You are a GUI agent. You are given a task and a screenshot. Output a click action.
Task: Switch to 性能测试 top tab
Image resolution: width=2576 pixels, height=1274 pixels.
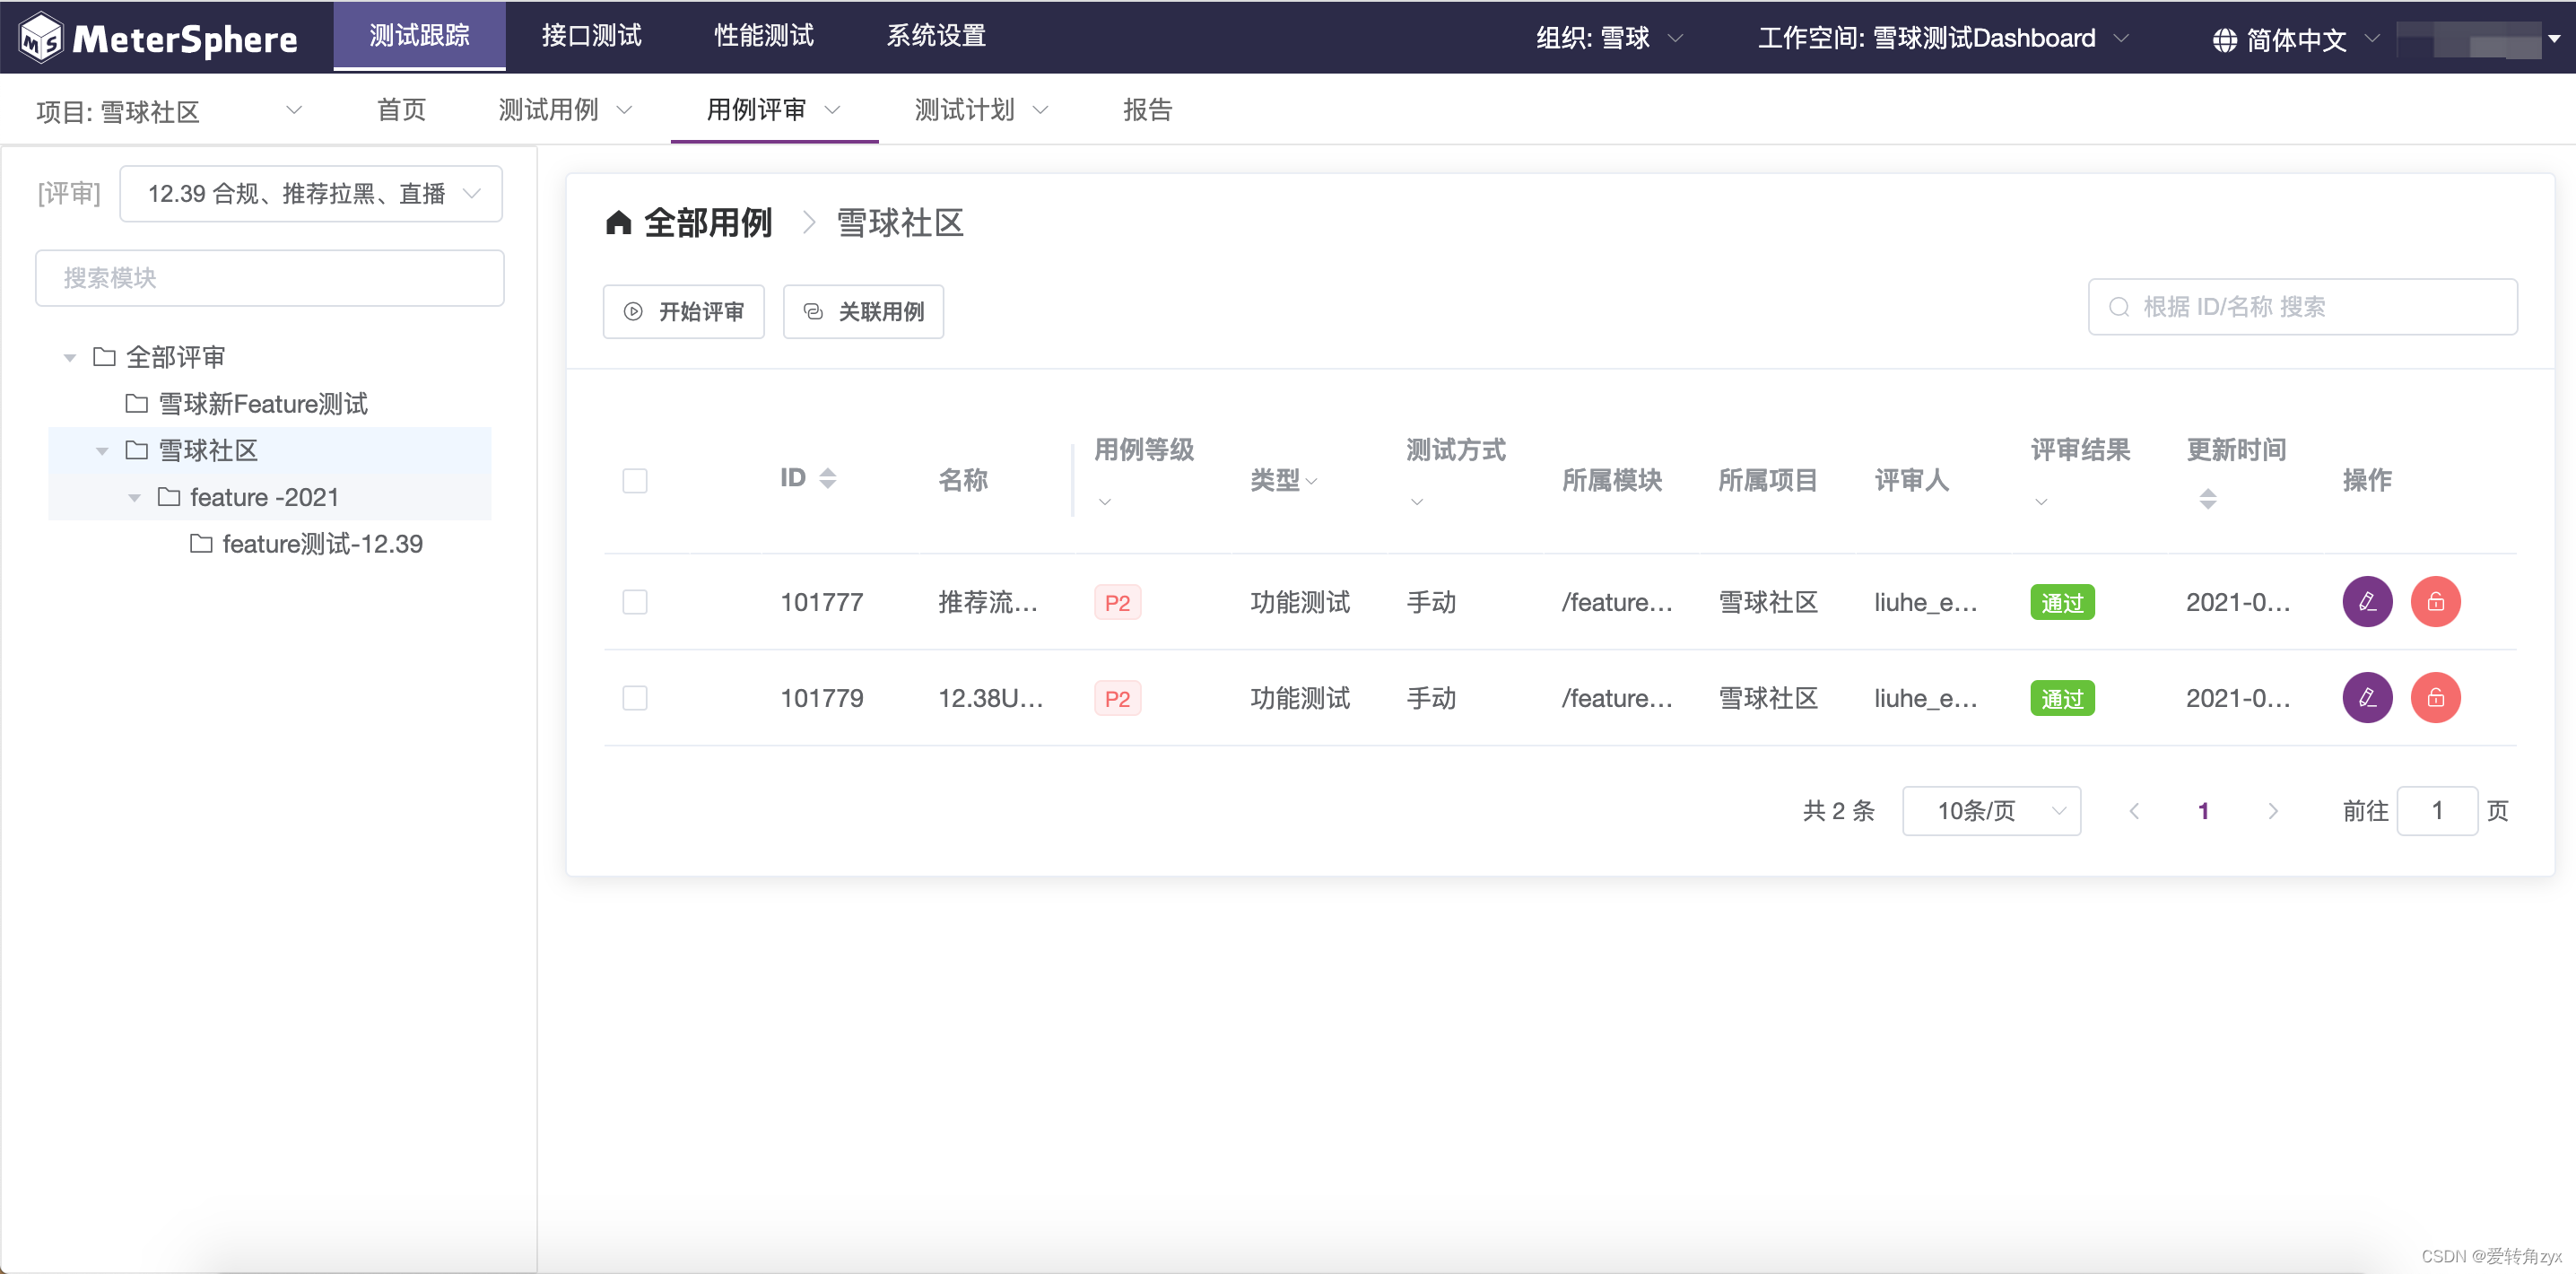coord(764,36)
